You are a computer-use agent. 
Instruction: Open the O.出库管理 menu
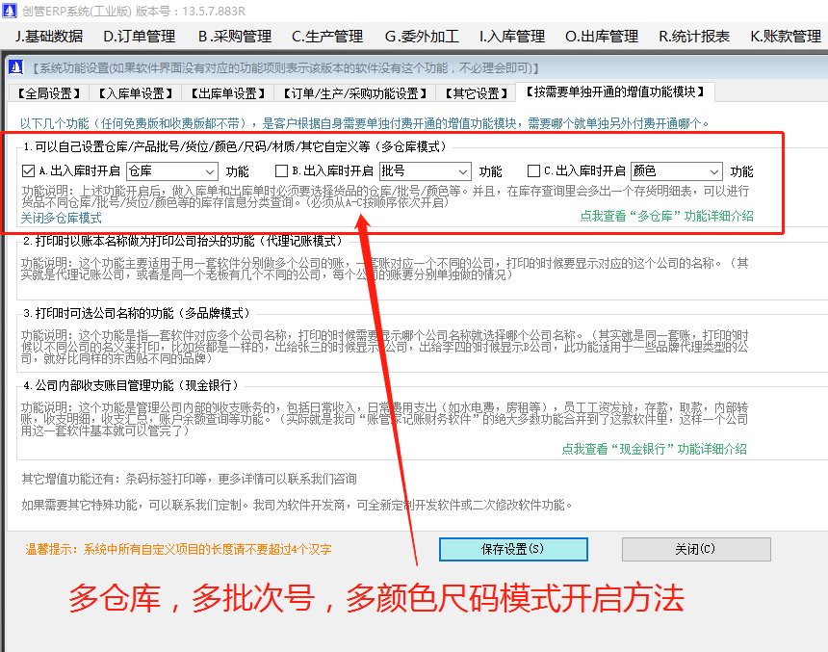click(602, 35)
